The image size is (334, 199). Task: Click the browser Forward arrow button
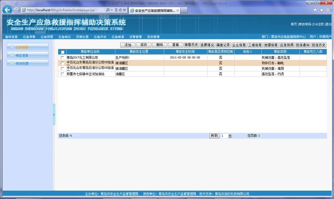tap(16, 10)
